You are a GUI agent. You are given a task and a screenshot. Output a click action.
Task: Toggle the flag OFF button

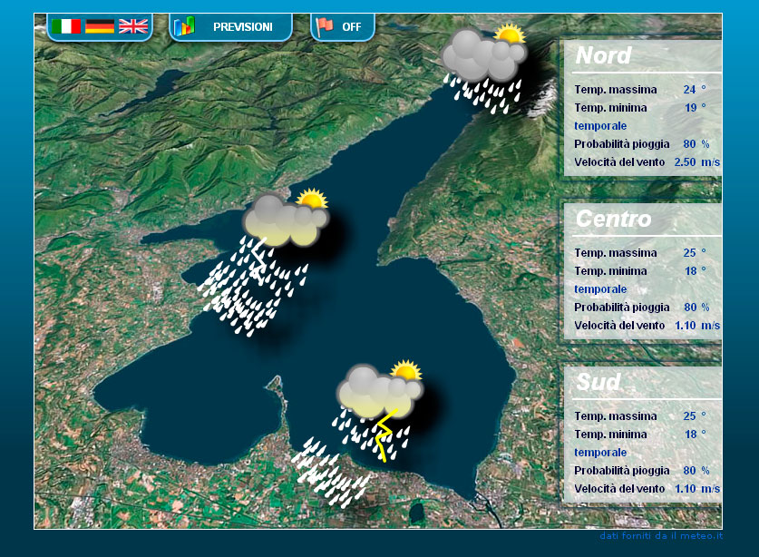(x=343, y=26)
